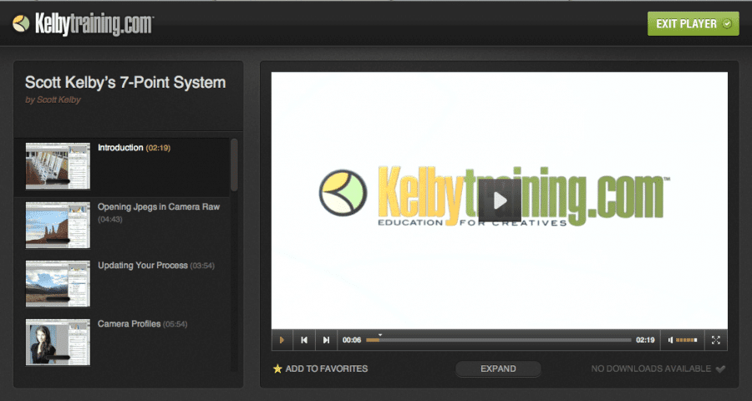This screenshot has width=752, height=401.
Task: Click the play button in player controls
Action: click(282, 340)
